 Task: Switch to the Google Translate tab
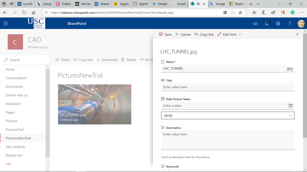[218, 4]
